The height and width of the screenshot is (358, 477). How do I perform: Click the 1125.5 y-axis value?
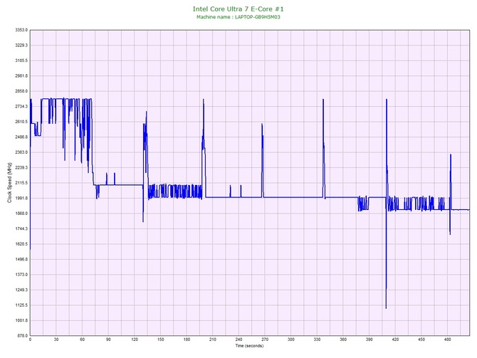pyautogui.click(x=21, y=305)
